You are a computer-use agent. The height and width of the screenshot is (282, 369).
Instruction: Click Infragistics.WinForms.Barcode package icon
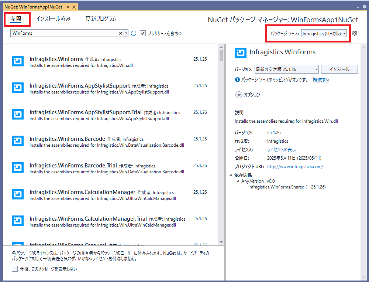(18, 141)
